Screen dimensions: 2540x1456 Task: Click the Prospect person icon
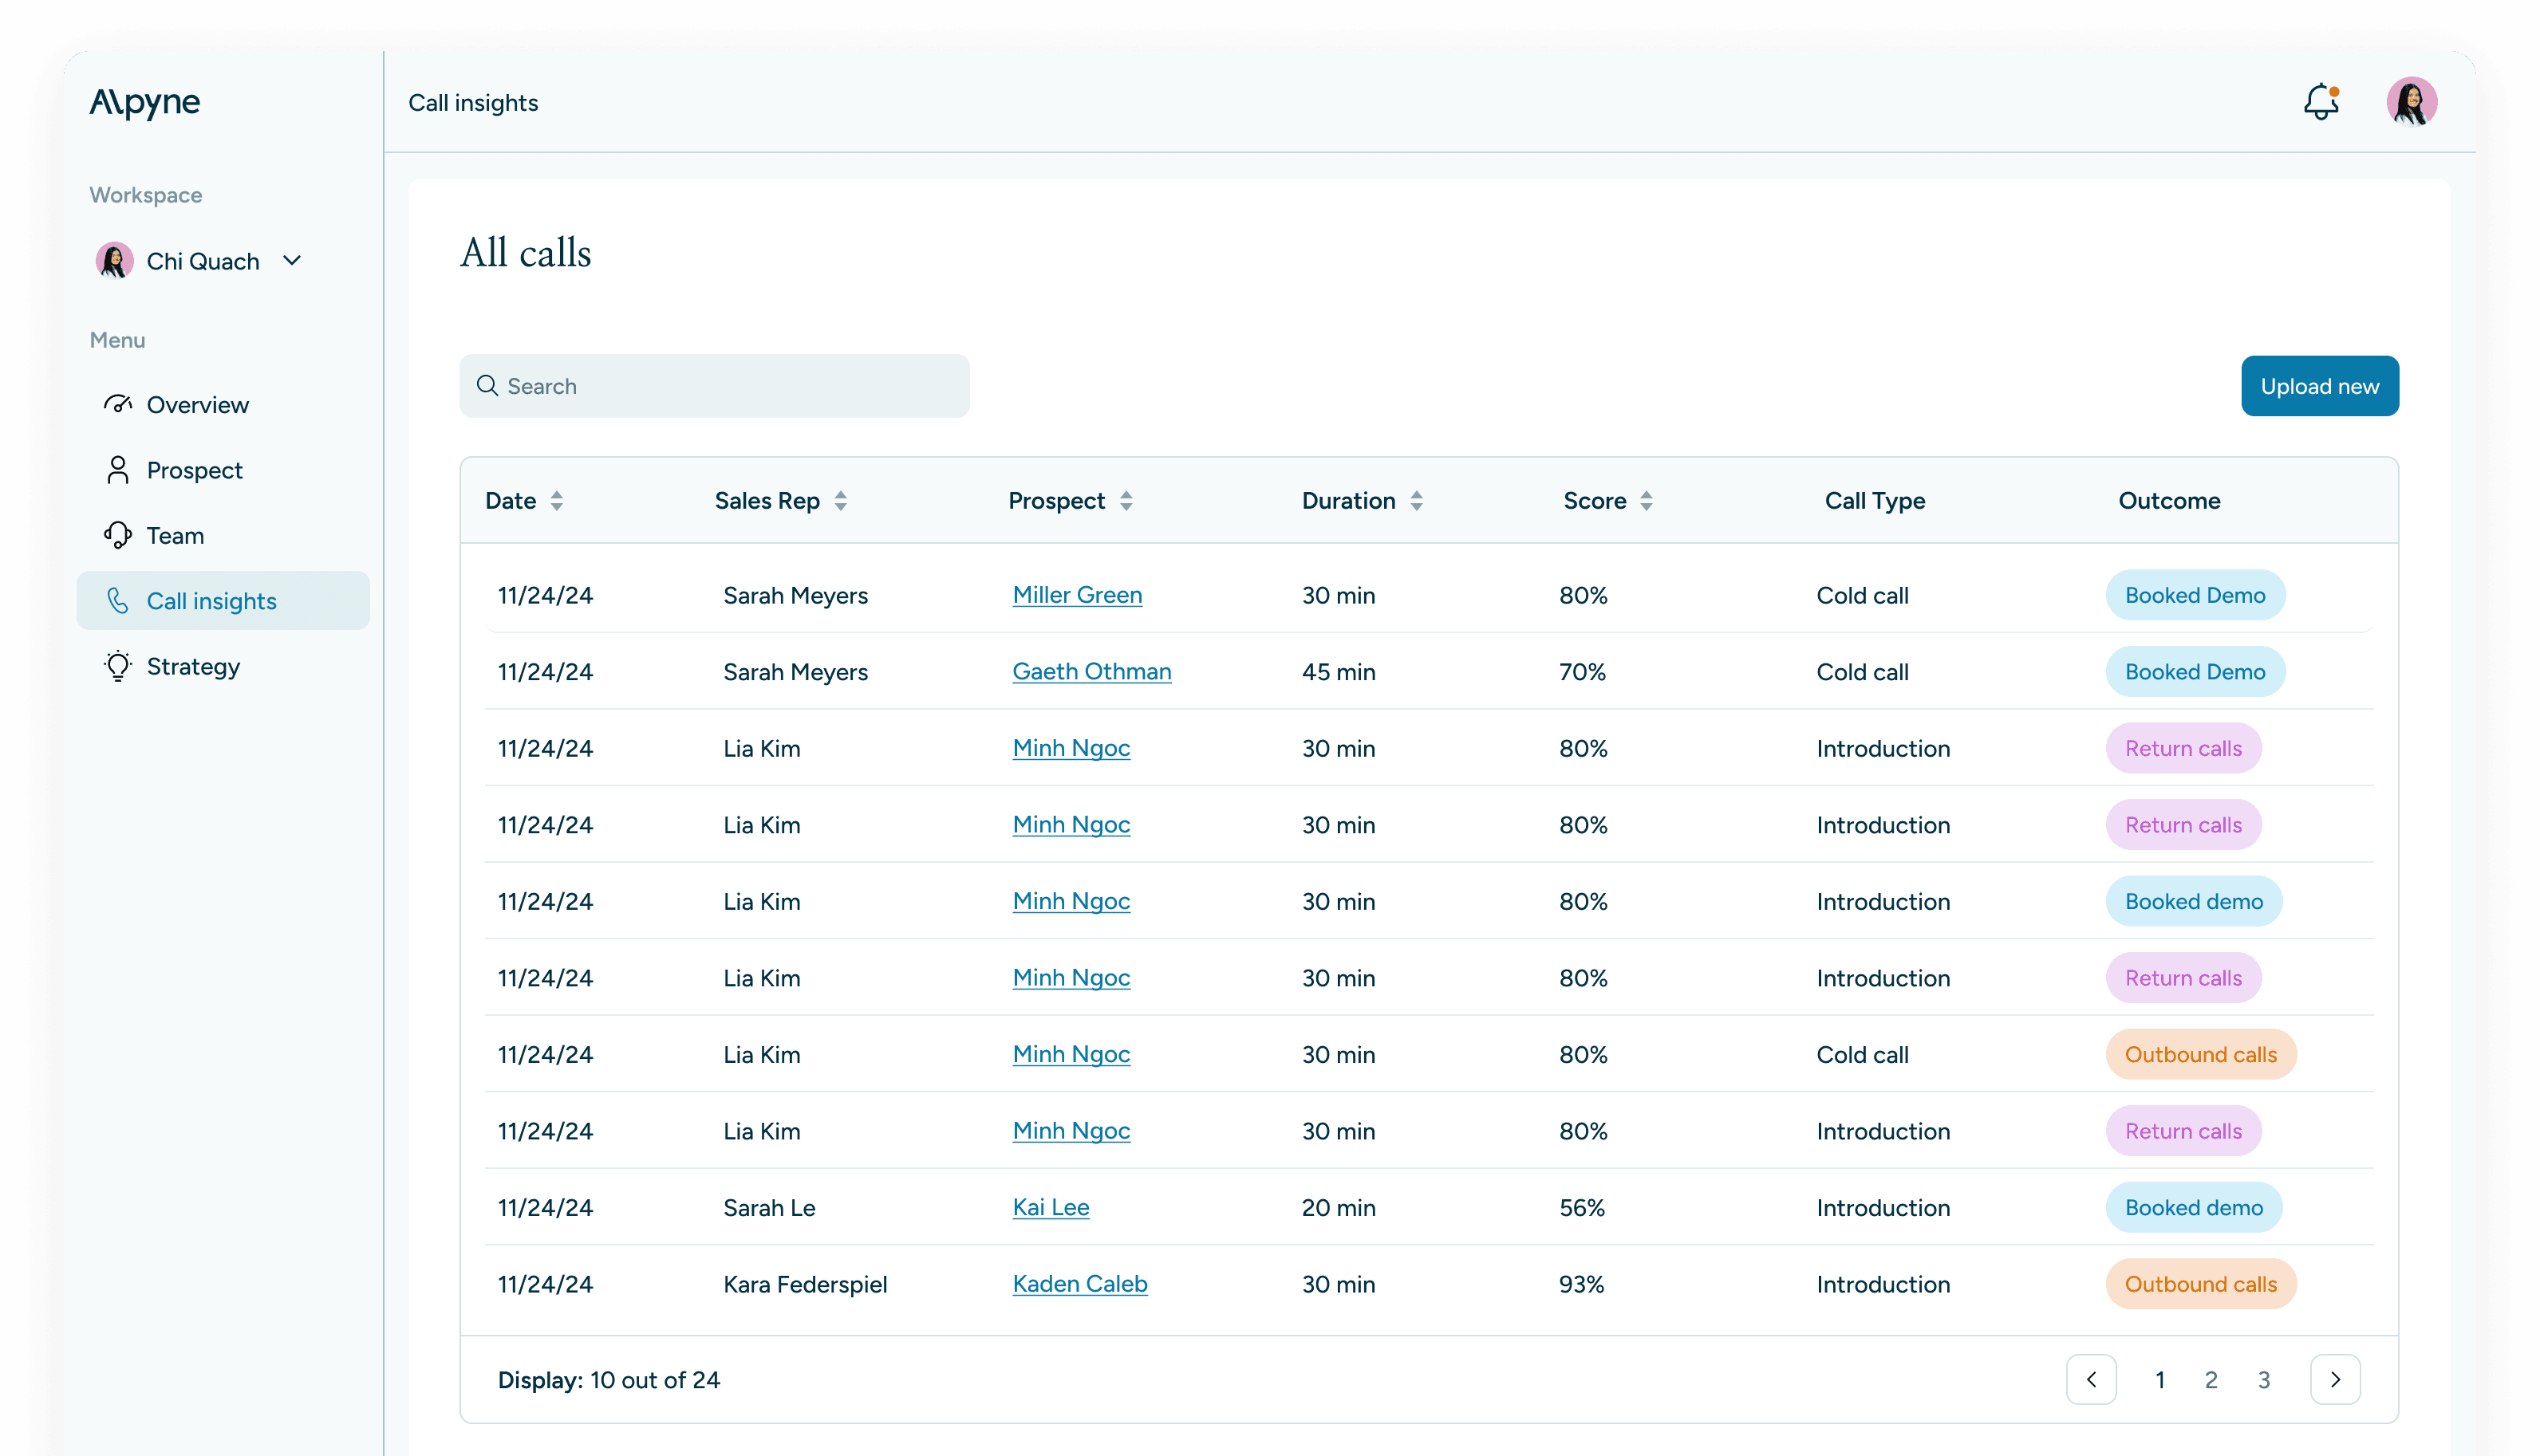click(x=117, y=470)
